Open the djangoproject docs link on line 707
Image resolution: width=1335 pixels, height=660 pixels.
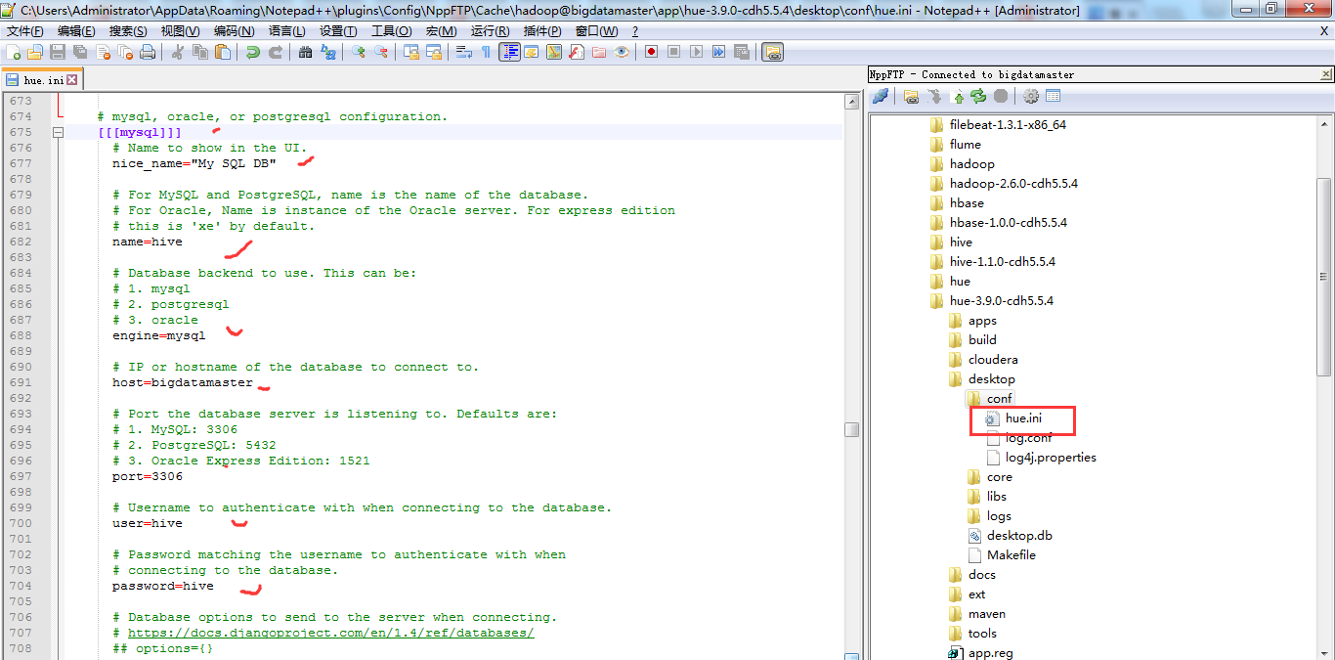coord(330,633)
